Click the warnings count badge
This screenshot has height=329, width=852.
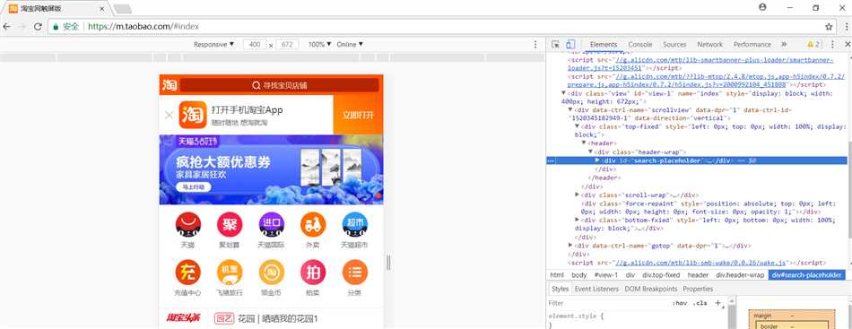click(x=813, y=45)
